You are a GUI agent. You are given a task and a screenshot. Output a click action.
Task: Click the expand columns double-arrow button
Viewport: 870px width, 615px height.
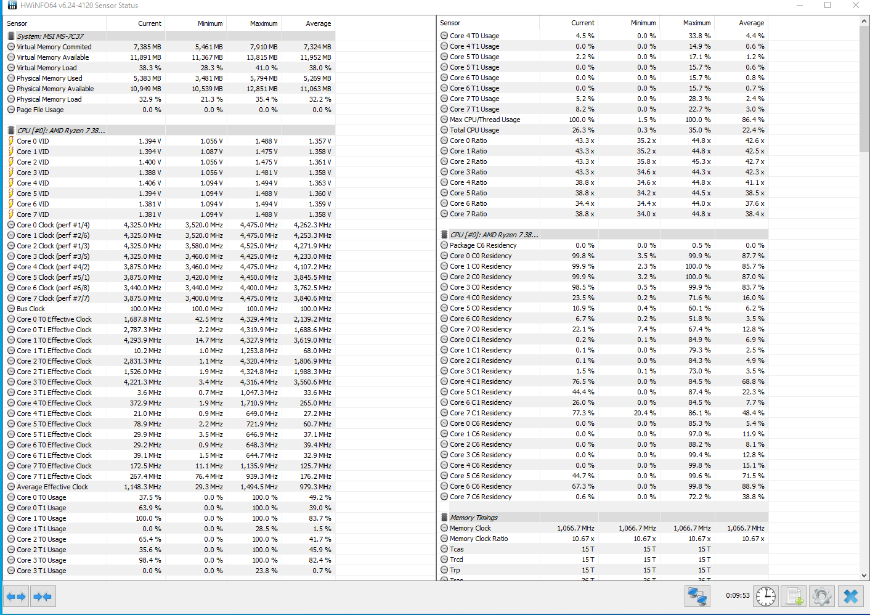tap(16, 597)
